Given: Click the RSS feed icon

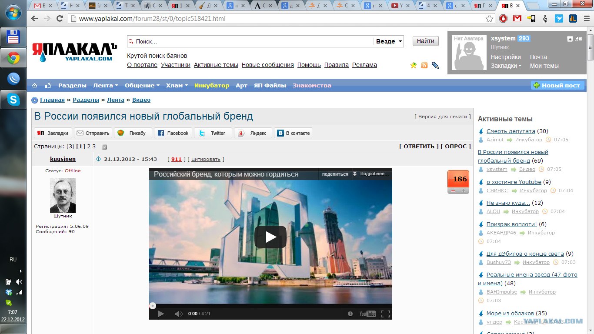Looking at the screenshot, I should tap(424, 65).
